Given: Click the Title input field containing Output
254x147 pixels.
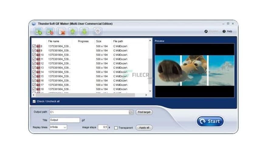Looking at the screenshot, I should pos(64,120).
